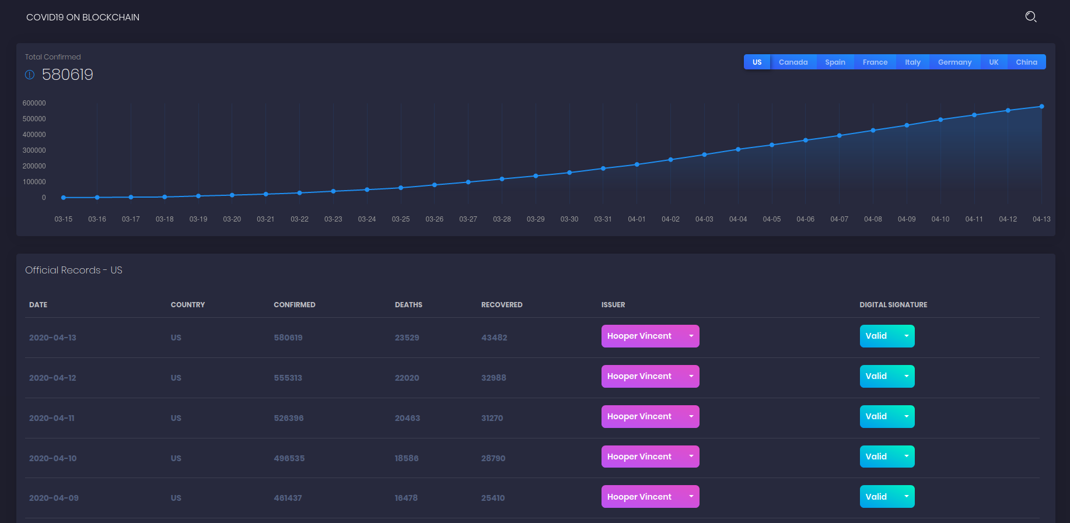Select the Italy tab
The height and width of the screenshot is (523, 1070).
pos(912,62)
